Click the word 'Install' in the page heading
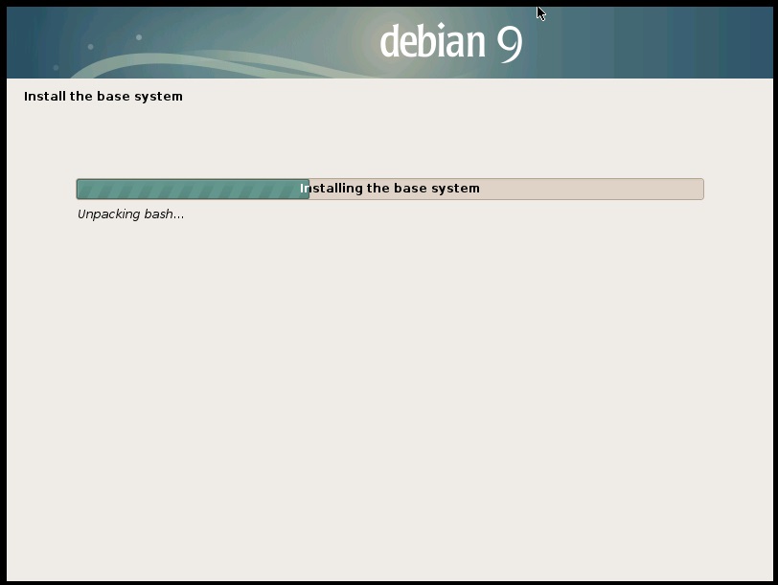The height and width of the screenshot is (585, 778). click(x=44, y=97)
